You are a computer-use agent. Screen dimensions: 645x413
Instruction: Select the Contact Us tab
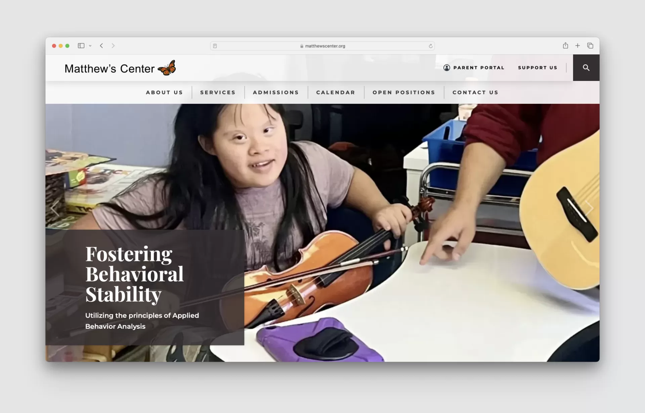click(475, 92)
